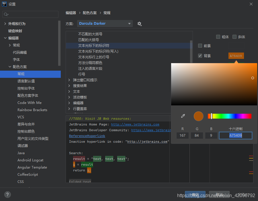Select 键盘映射 in the sidebar
The image size is (258, 201).
(15, 31)
